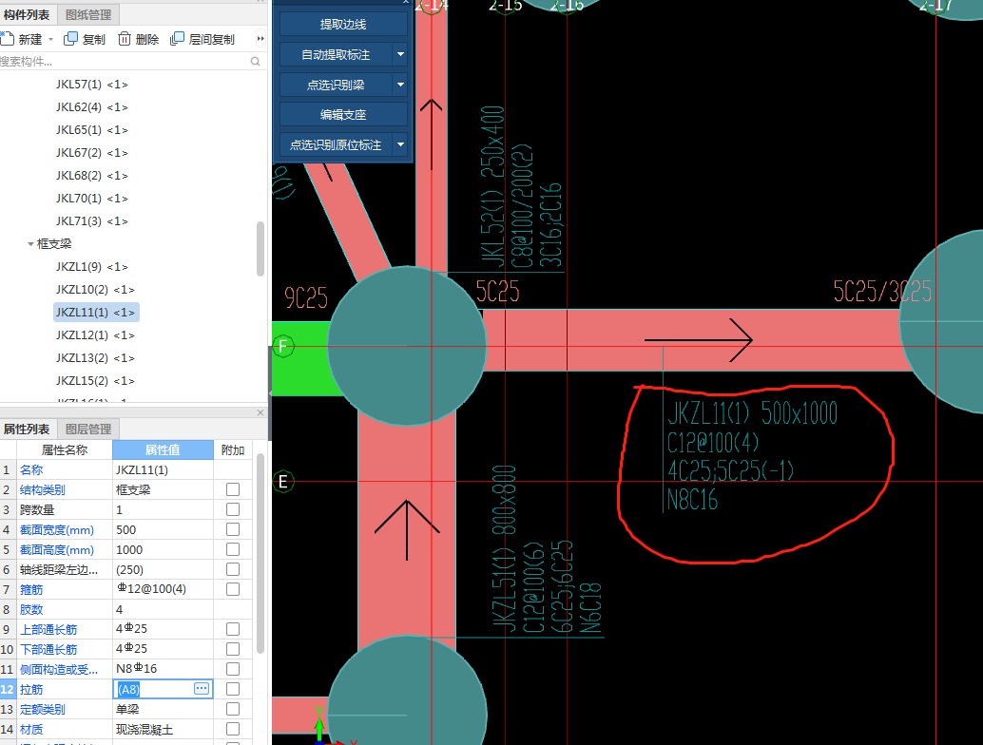Screen dimensions: 983x745
Task: Switch to 构件列表 tab
Action: (27, 14)
